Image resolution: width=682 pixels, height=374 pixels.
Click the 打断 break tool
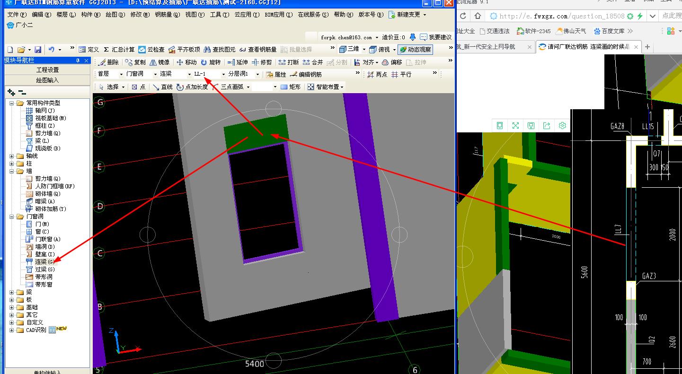(289, 62)
